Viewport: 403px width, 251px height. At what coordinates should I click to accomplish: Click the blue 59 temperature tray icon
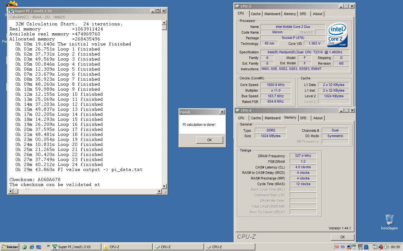click(343, 247)
